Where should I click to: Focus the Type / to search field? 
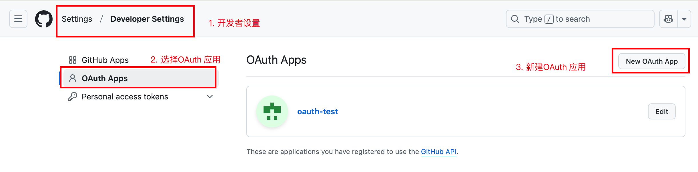580,19
